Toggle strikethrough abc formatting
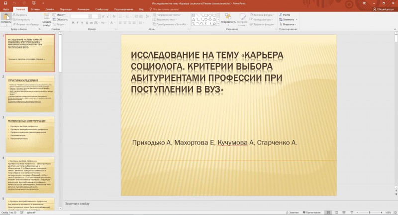This screenshot has height=215, width=398. [92, 23]
